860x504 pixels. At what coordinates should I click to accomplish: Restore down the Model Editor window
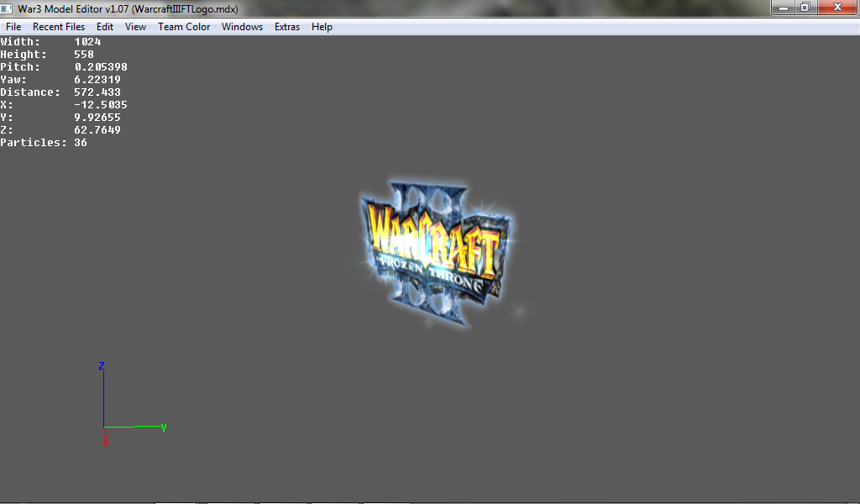pyautogui.click(x=805, y=8)
